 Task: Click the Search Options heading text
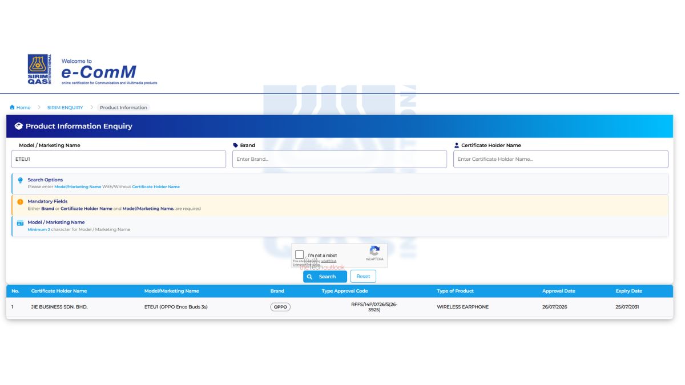pyautogui.click(x=45, y=180)
